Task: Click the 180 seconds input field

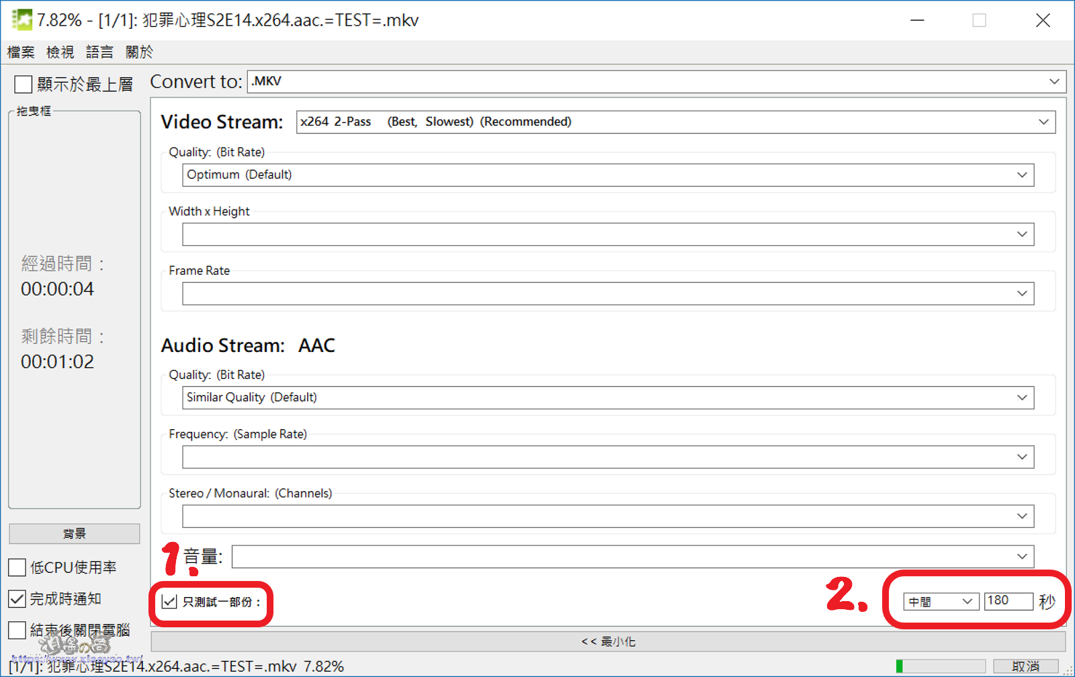Action: pyautogui.click(x=1008, y=601)
